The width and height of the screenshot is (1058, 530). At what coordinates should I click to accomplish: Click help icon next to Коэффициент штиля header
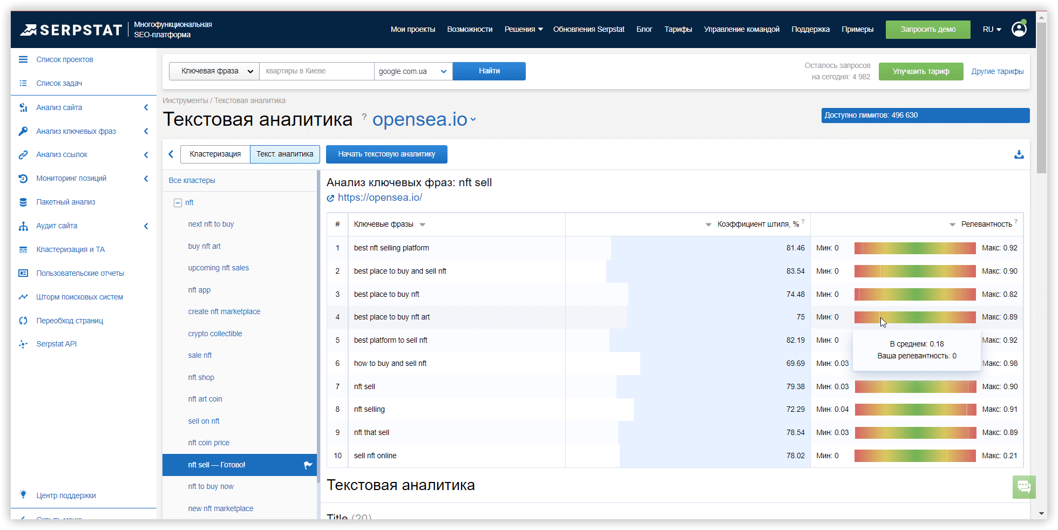point(803,221)
